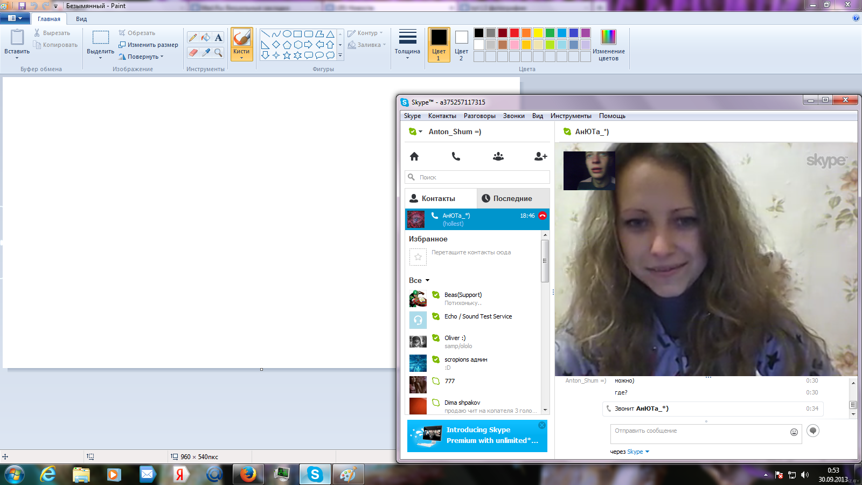Select Echo / Sound Test Service contact
862x485 pixels.
pyautogui.click(x=473, y=320)
